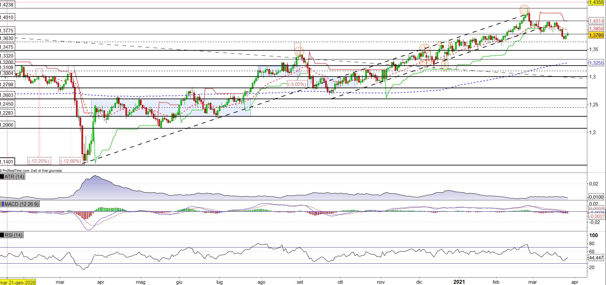
Task: Click the black RSI indicator color icon
Action: click(x=2, y=235)
